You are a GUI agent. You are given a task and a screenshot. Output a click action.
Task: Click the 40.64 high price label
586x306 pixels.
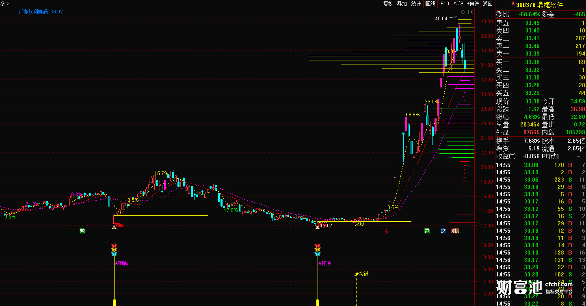tap(441, 19)
